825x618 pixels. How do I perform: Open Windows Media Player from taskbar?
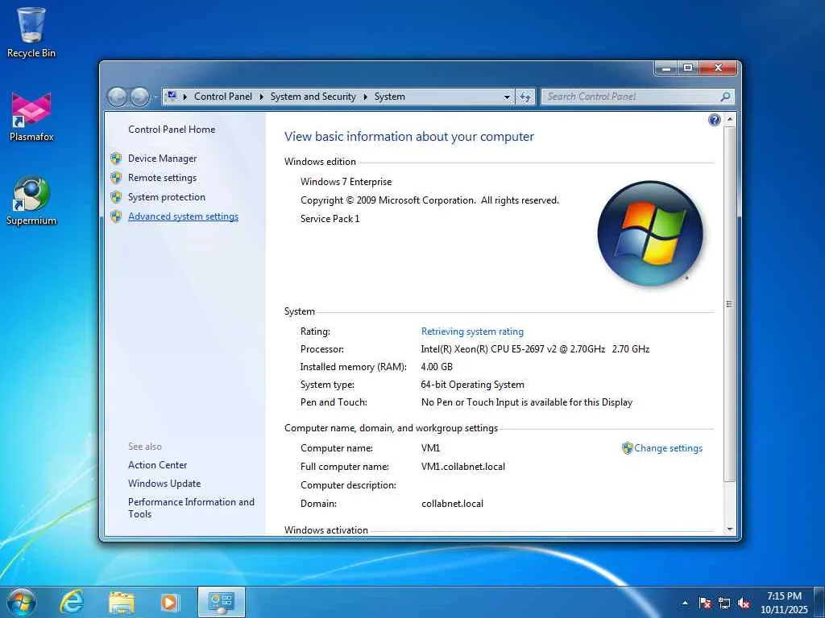(x=169, y=602)
